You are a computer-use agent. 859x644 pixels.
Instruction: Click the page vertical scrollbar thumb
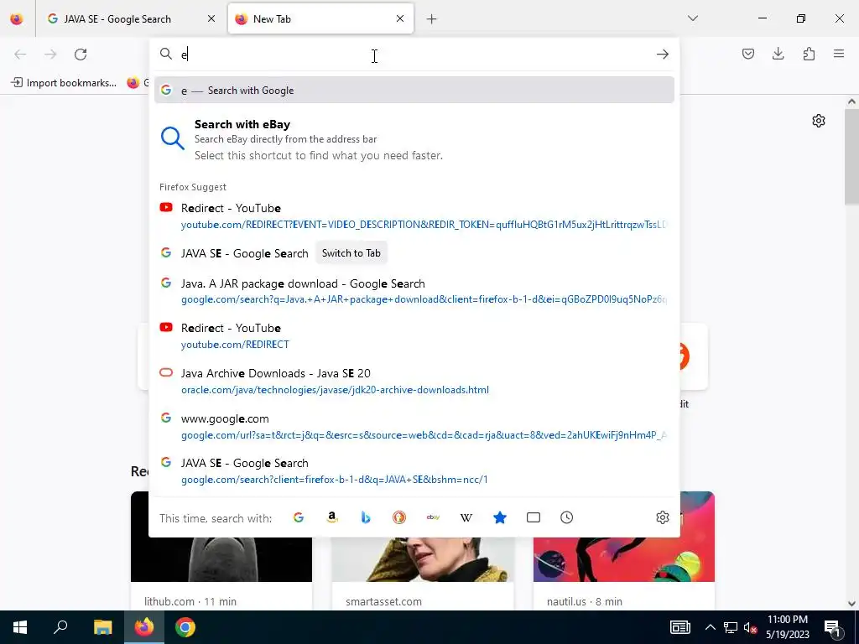[851, 156]
